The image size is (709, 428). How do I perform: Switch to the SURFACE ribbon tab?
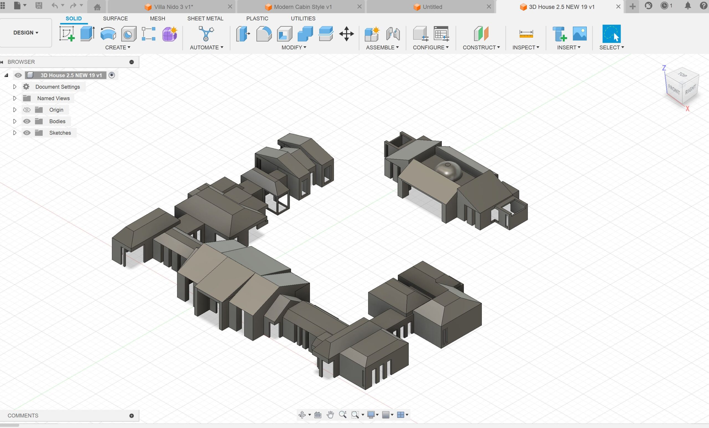click(x=115, y=18)
